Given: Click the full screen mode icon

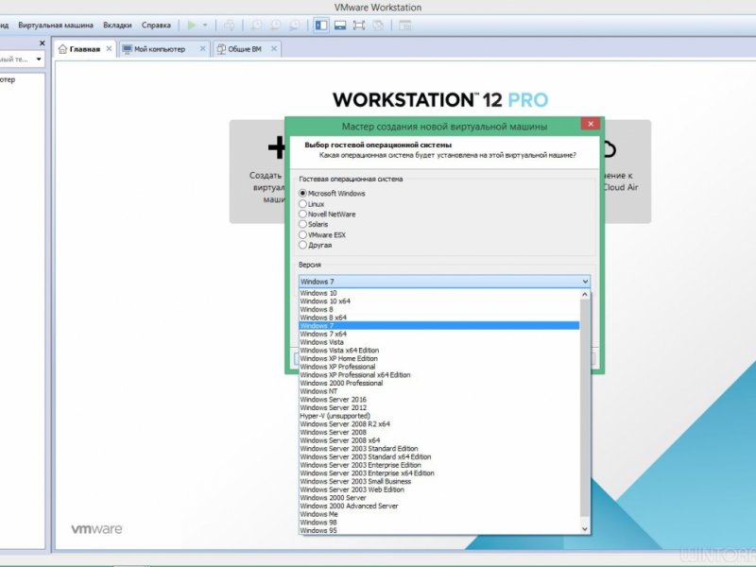Looking at the screenshot, I should (x=359, y=26).
